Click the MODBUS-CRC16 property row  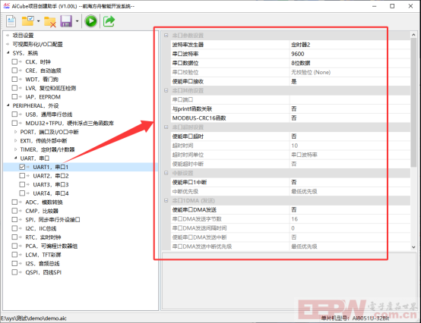point(286,118)
